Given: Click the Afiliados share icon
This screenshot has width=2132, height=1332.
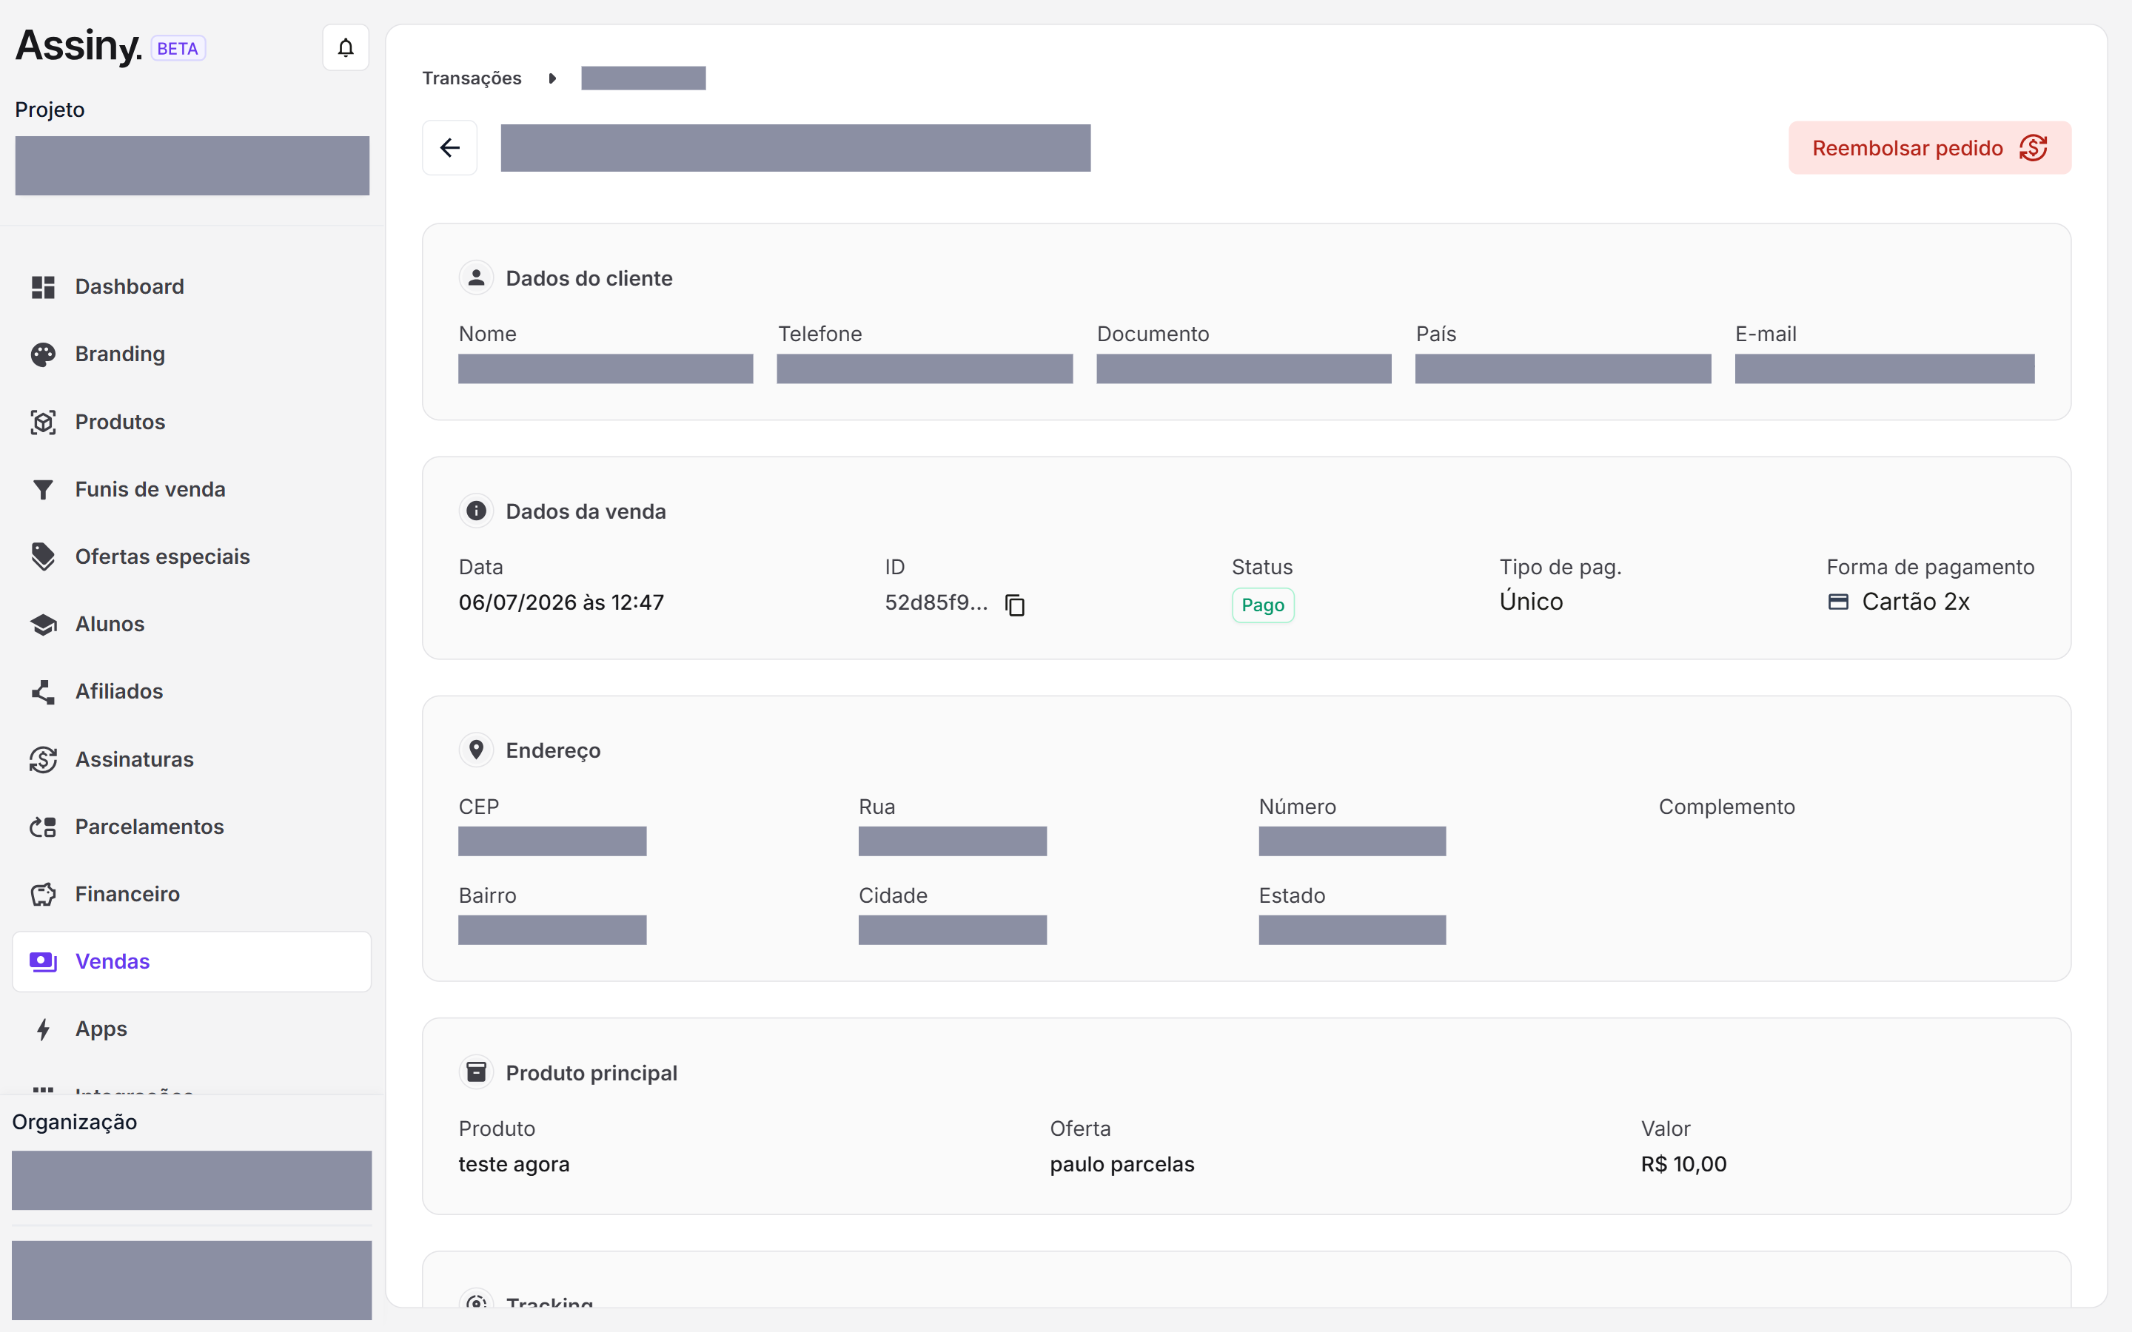Looking at the screenshot, I should tap(43, 692).
